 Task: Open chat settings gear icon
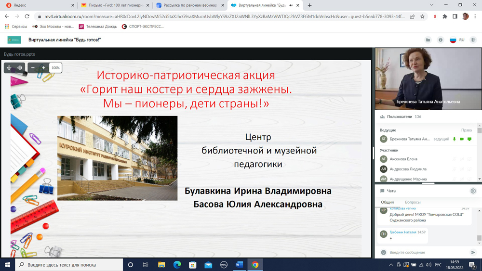coord(473,191)
